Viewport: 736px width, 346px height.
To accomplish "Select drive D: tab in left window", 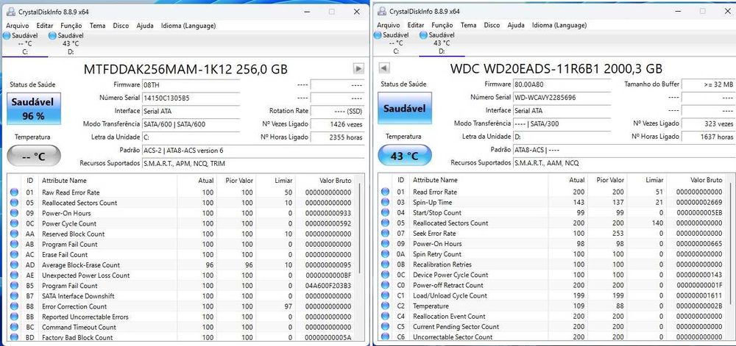I will pos(71,43).
